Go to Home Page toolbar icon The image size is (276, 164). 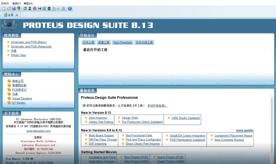25,8
